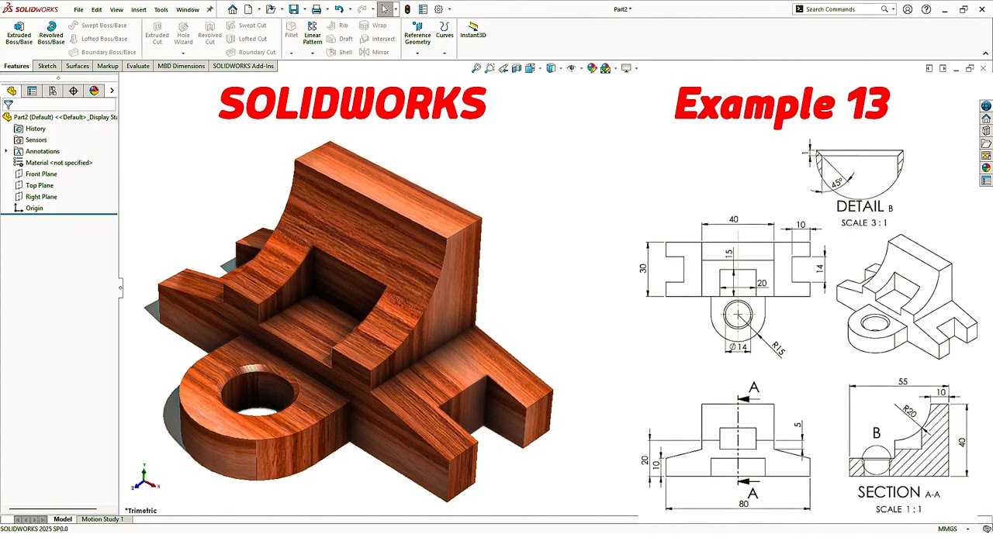993x558 pixels.
Task: Save the part with the Save icon
Action: (x=293, y=9)
